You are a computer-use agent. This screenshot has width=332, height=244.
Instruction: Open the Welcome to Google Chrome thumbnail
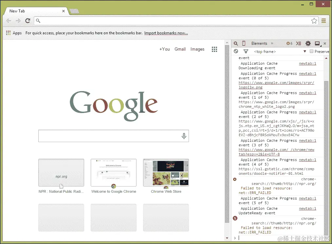(114, 172)
